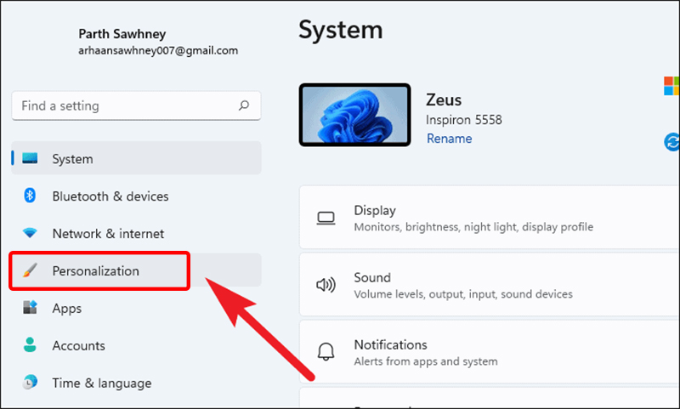Click the Network wifi icon

[x=30, y=233]
